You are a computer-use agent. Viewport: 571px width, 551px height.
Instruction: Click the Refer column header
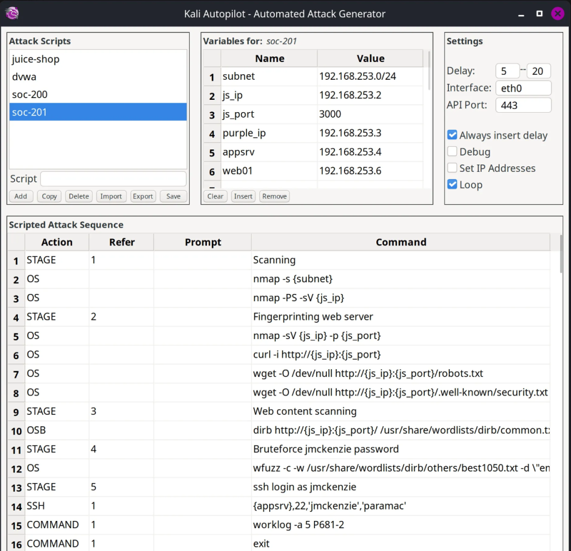[122, 242]
